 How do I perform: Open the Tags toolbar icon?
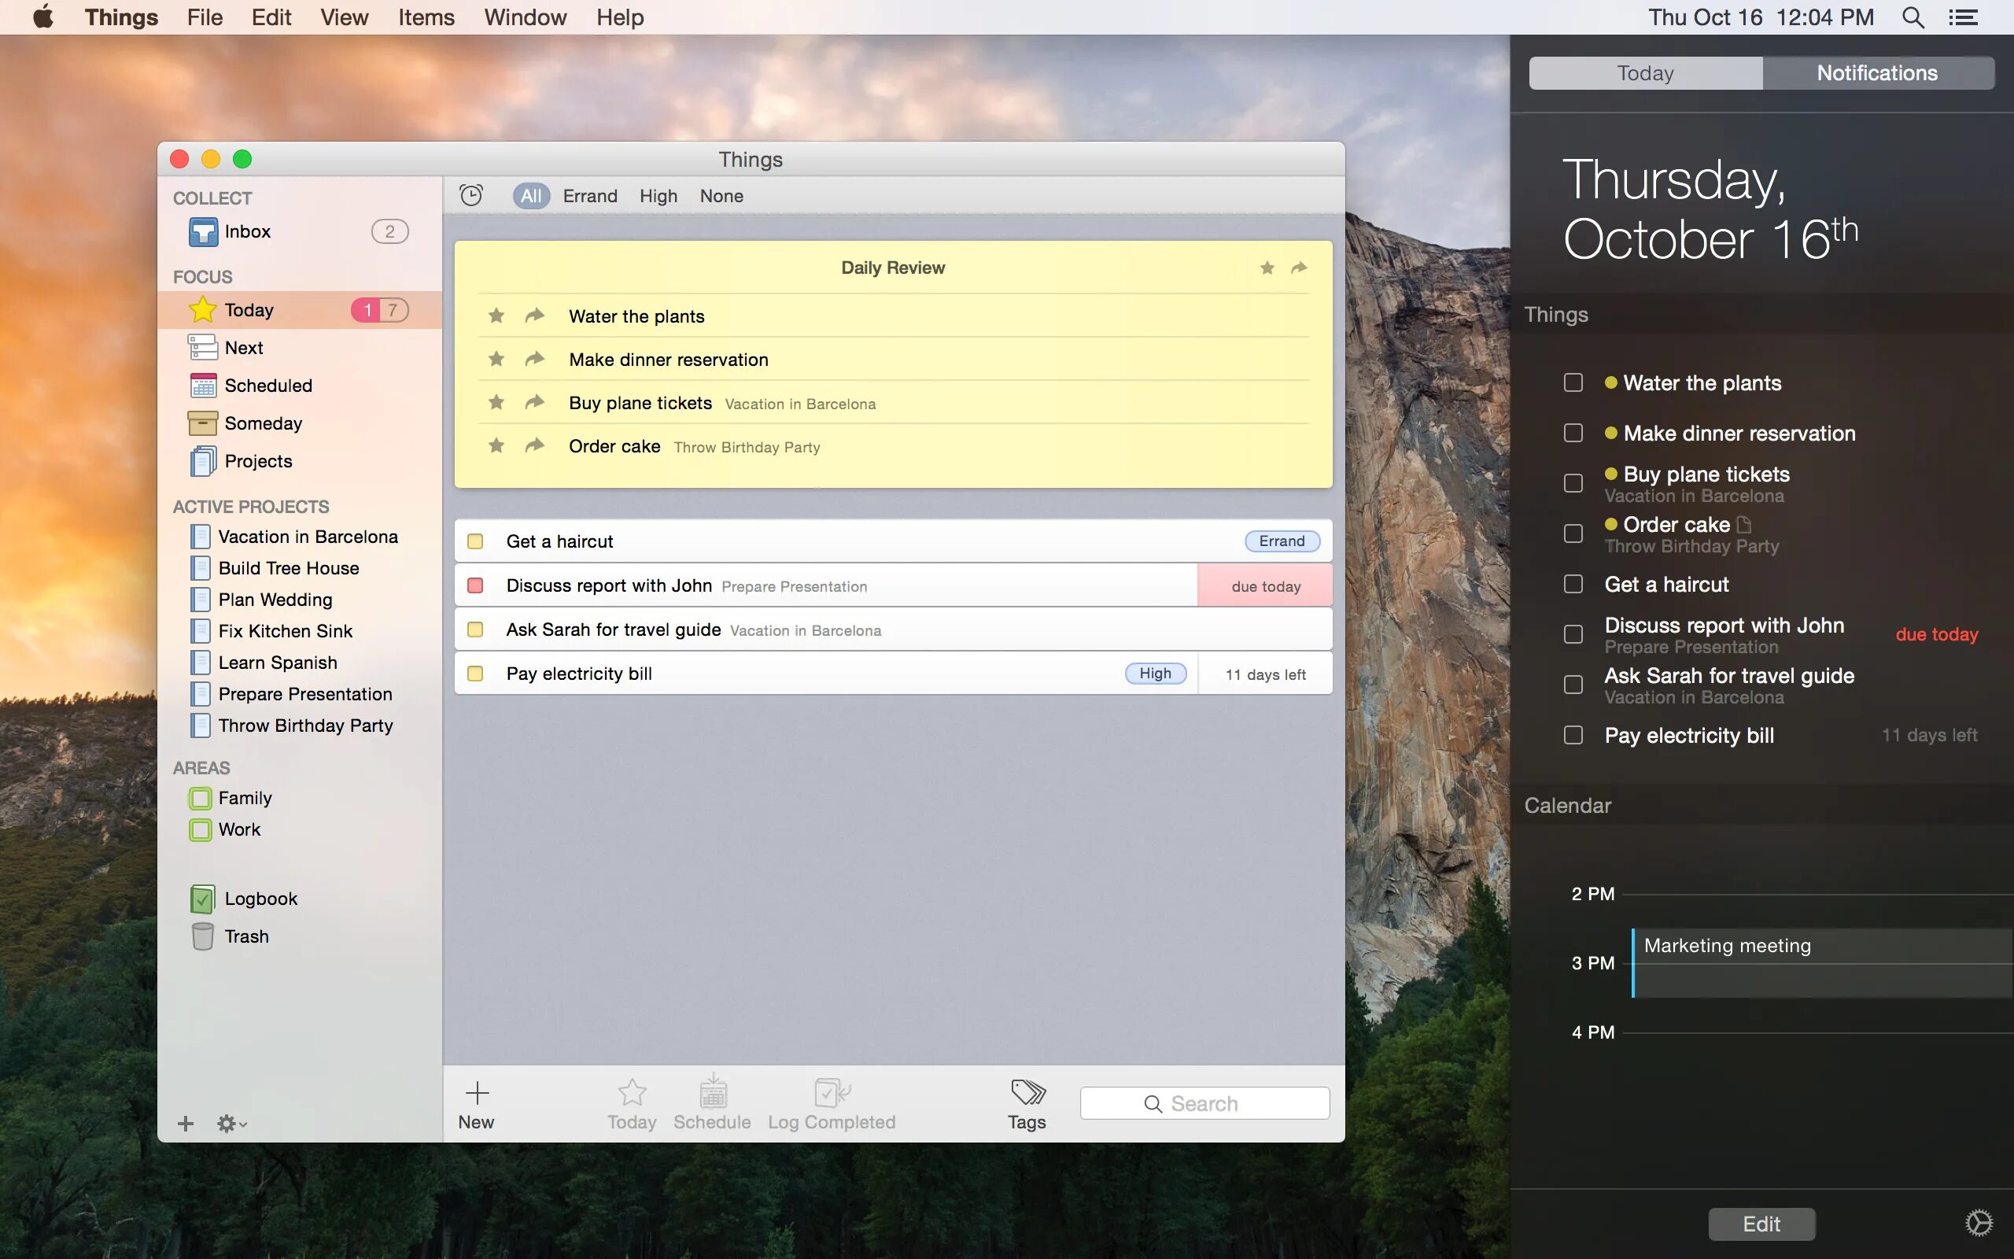[x=1027, y=1092]
